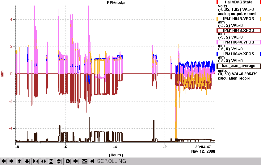Click the pan right arrow button
Image resolution: width=261 pixels, height=165 pixels.
[11, 161]
